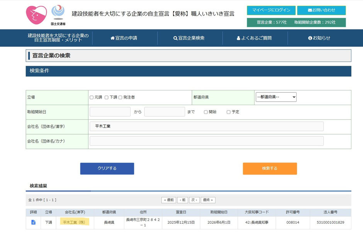
Task: Enable the 開始 checkbox
Action: pyautogui.click(x=205, y=112)
